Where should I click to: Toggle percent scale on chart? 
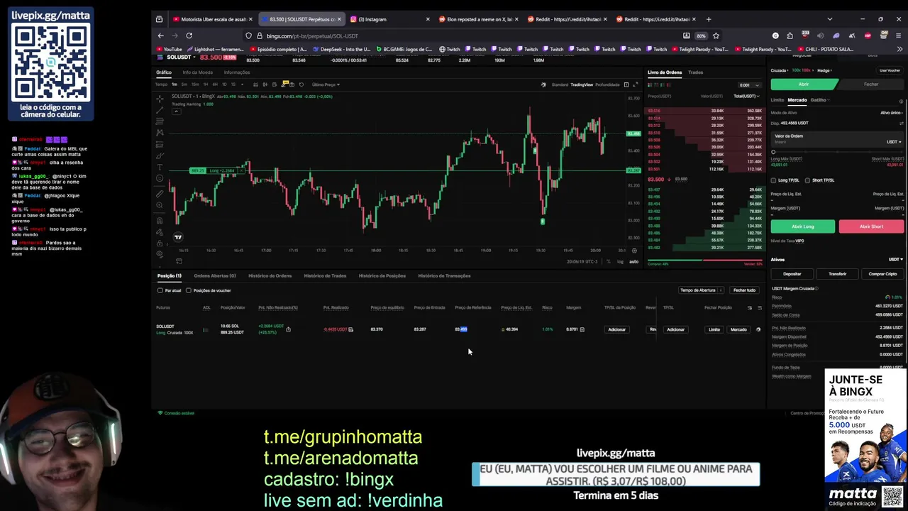(x=608, y=261)
